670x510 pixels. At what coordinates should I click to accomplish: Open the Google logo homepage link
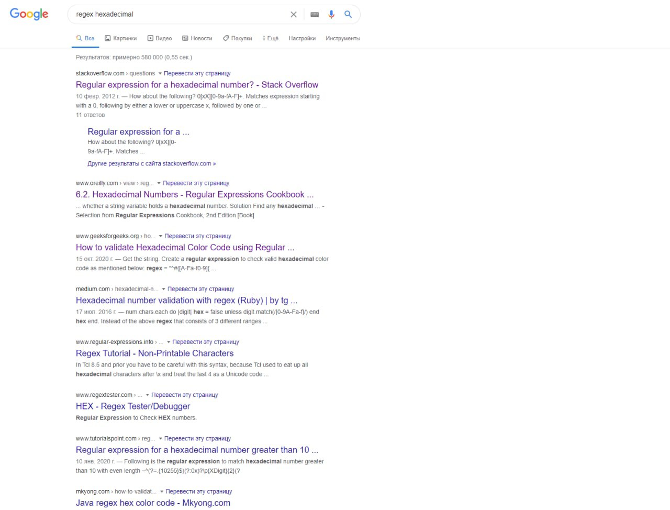point(29,14)
